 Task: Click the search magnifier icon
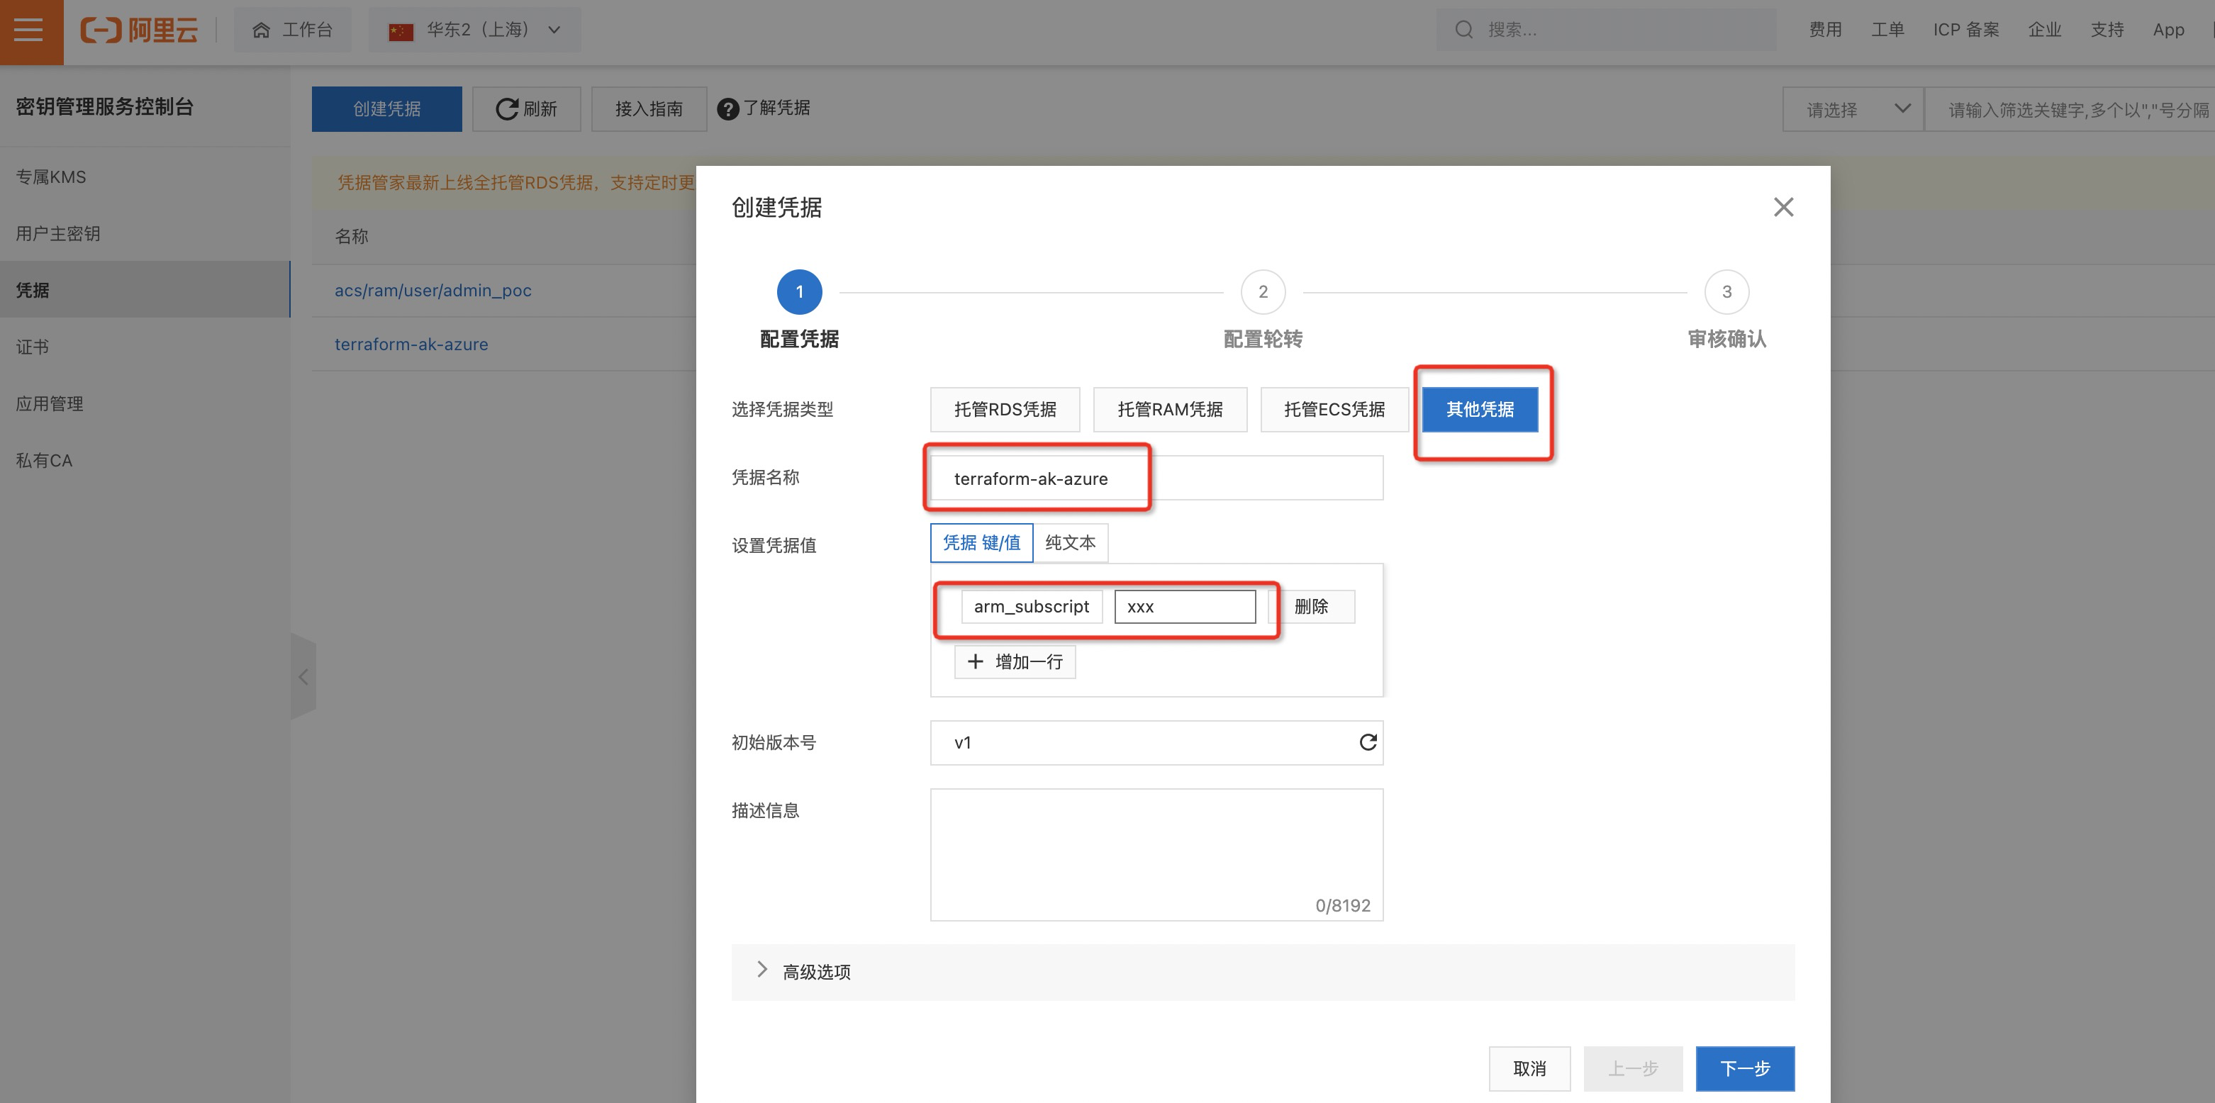click(x=1463, y=30)
